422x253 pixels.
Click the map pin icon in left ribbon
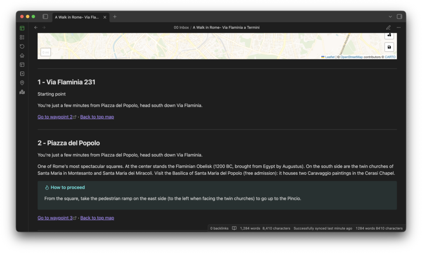tap(22, 83)
